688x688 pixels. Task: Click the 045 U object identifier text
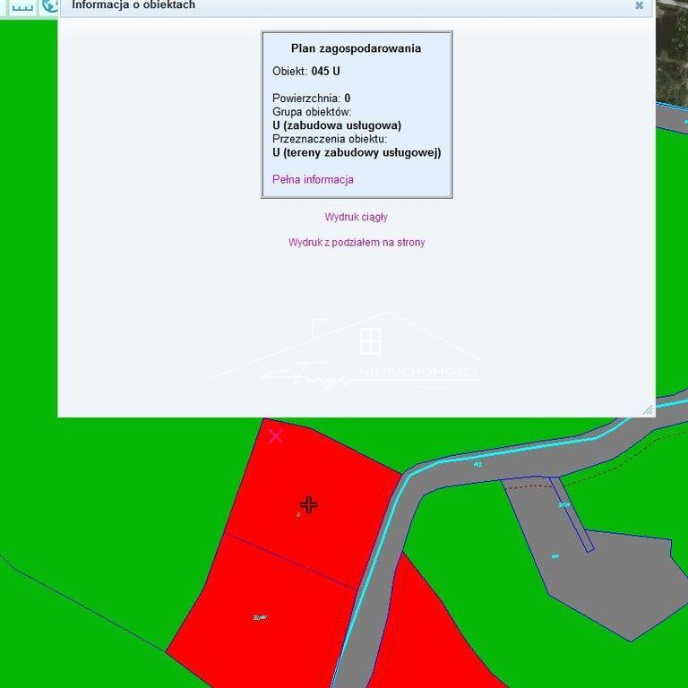tap(325, 71)
